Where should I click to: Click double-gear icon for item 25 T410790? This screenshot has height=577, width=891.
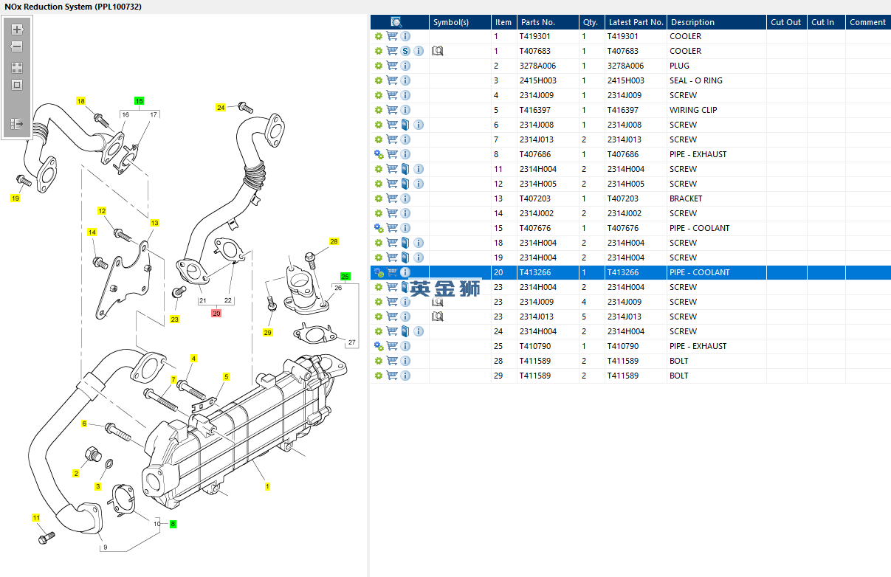(x=379, y=346)
